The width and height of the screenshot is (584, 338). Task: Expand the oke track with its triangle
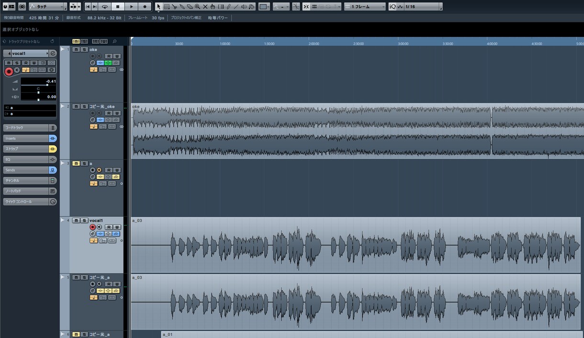pyautogui.click(x=63, y=49)
